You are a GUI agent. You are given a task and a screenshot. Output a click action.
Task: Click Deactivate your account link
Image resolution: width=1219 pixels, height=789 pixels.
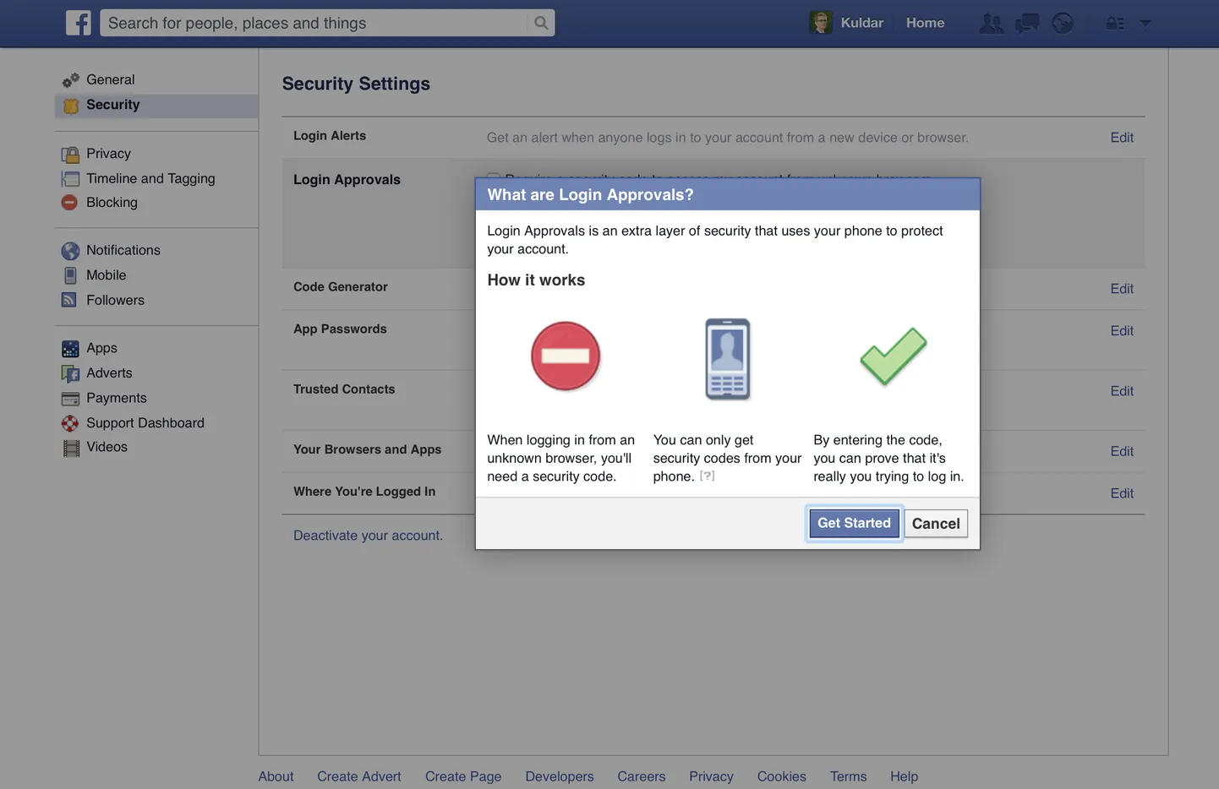[x=368, y=536]
